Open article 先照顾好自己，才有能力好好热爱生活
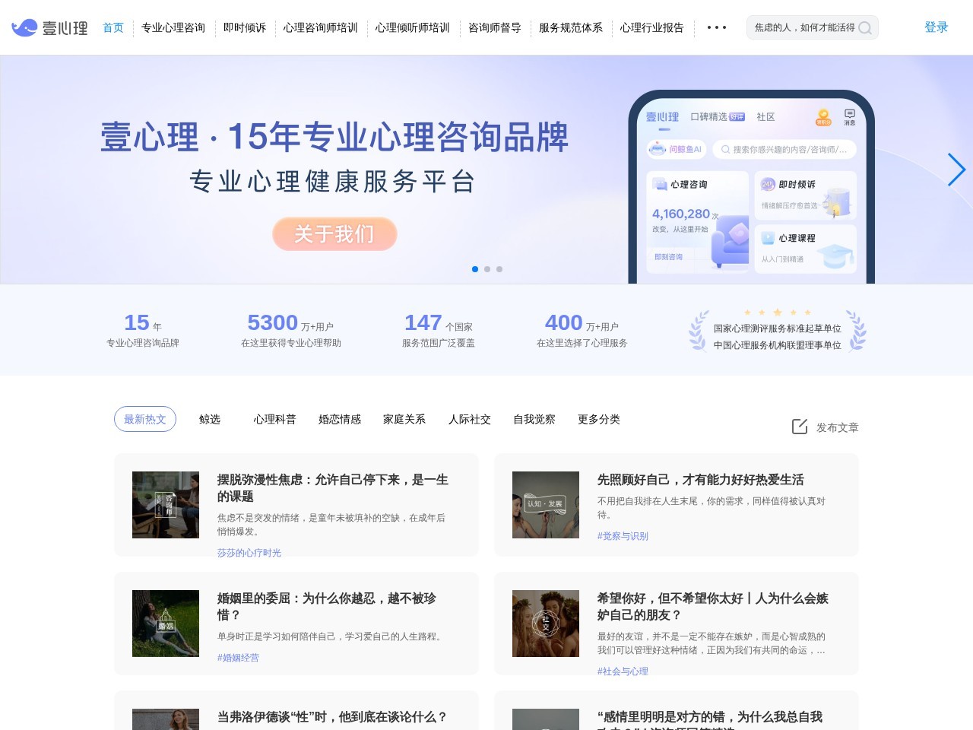The image size is (973, 730). (x=700, y=480)
